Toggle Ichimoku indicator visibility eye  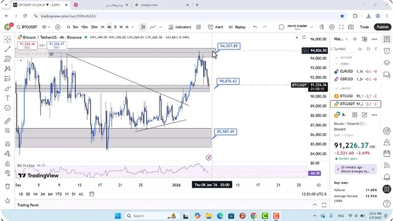51,54
